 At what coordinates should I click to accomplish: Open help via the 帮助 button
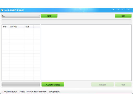pyautogui.click(x=123, y=16)
